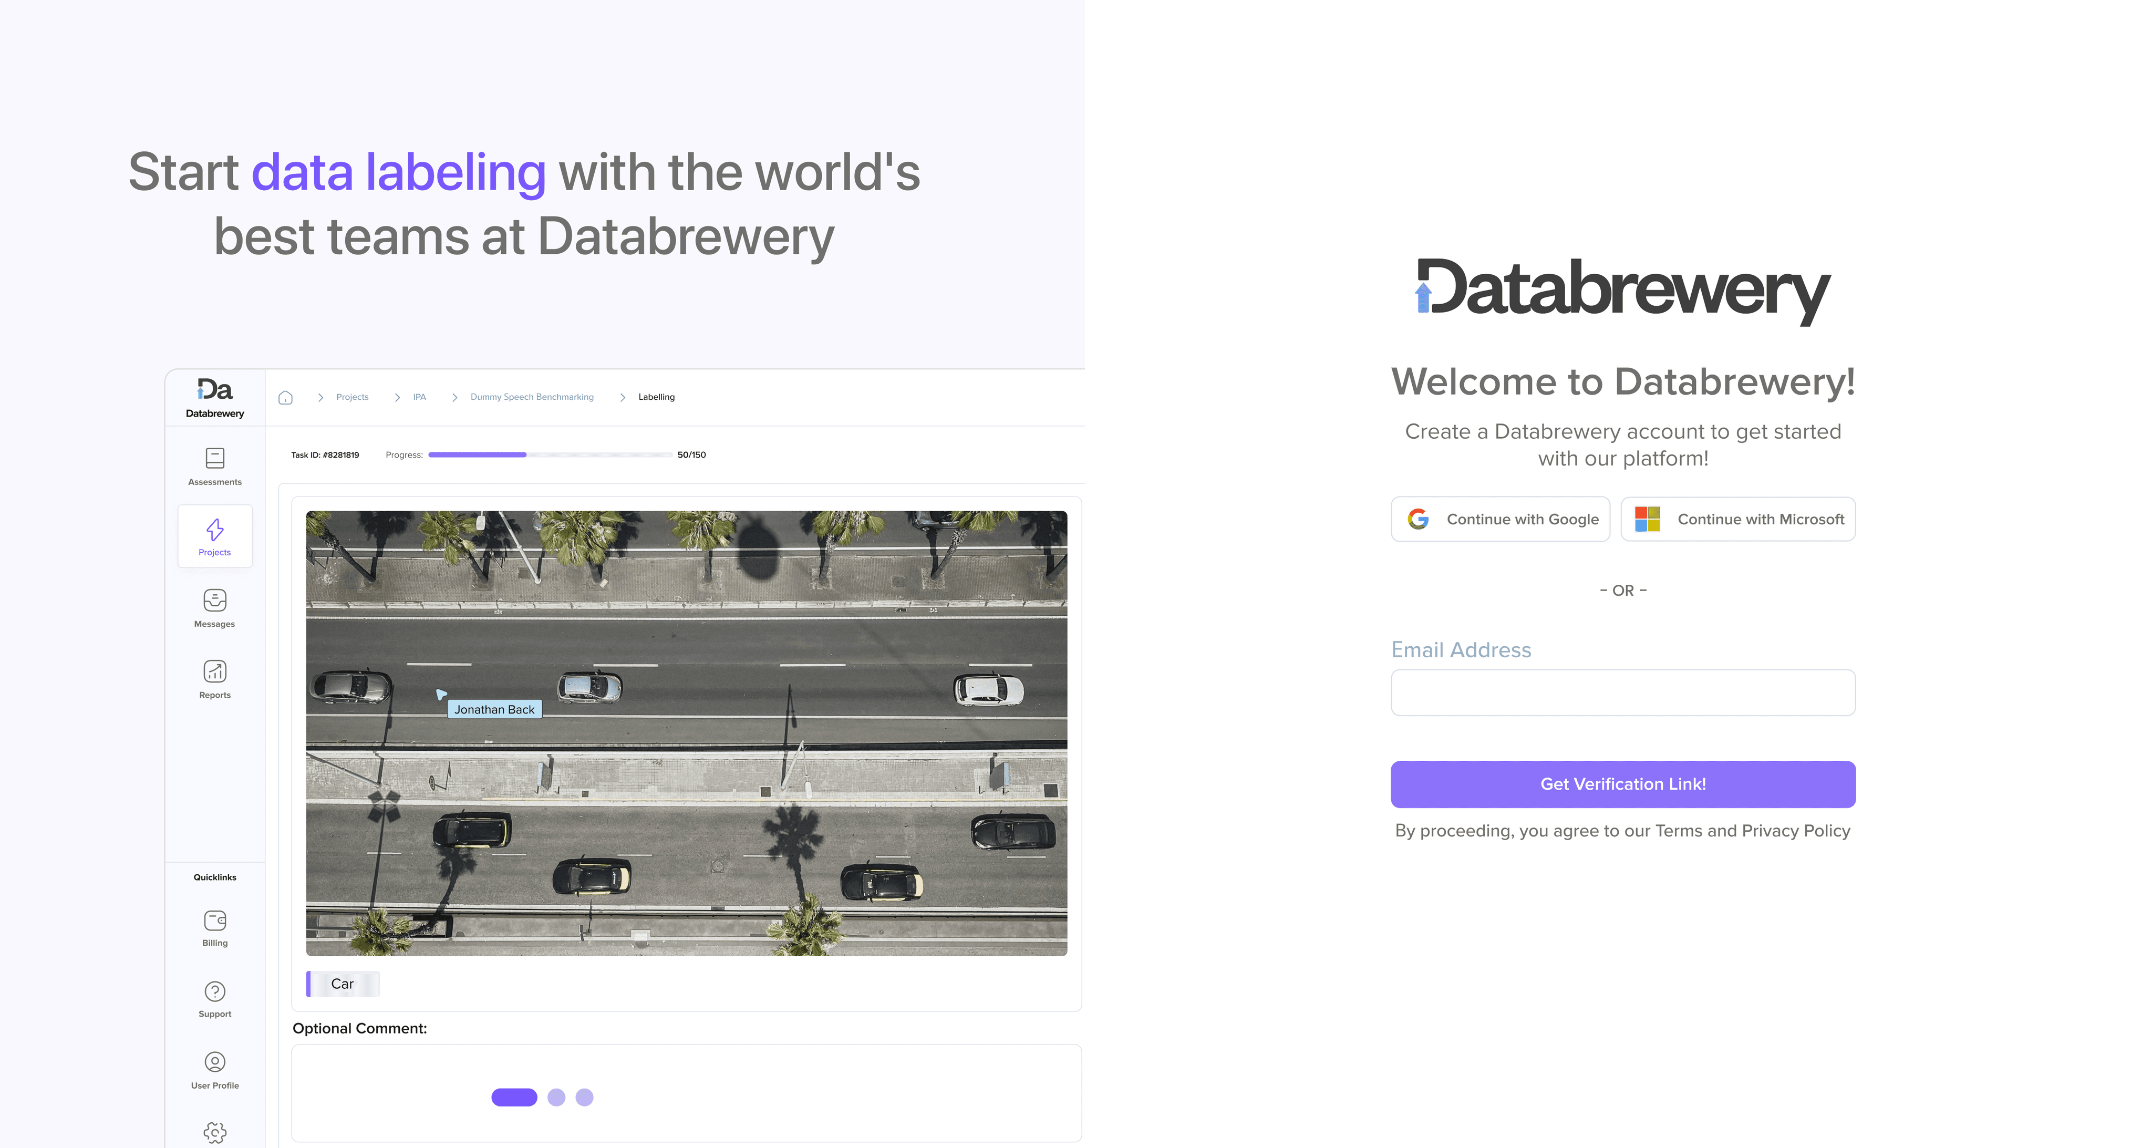Screen dimensions: 2152x1148
Task: Click the settings gear icon in sidebar
Action: pos(215,1132)
